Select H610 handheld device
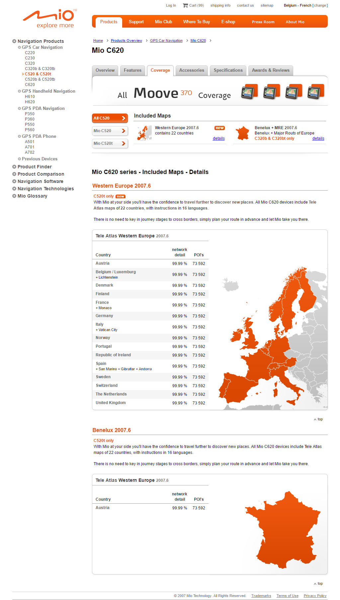The width and height of the screenshot is (340, 600). pos(30,97)
